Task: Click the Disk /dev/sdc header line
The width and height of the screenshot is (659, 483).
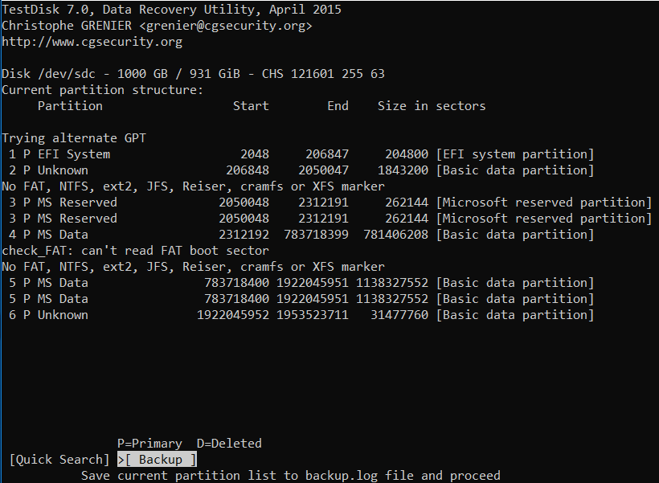Action: pos(194,74)
